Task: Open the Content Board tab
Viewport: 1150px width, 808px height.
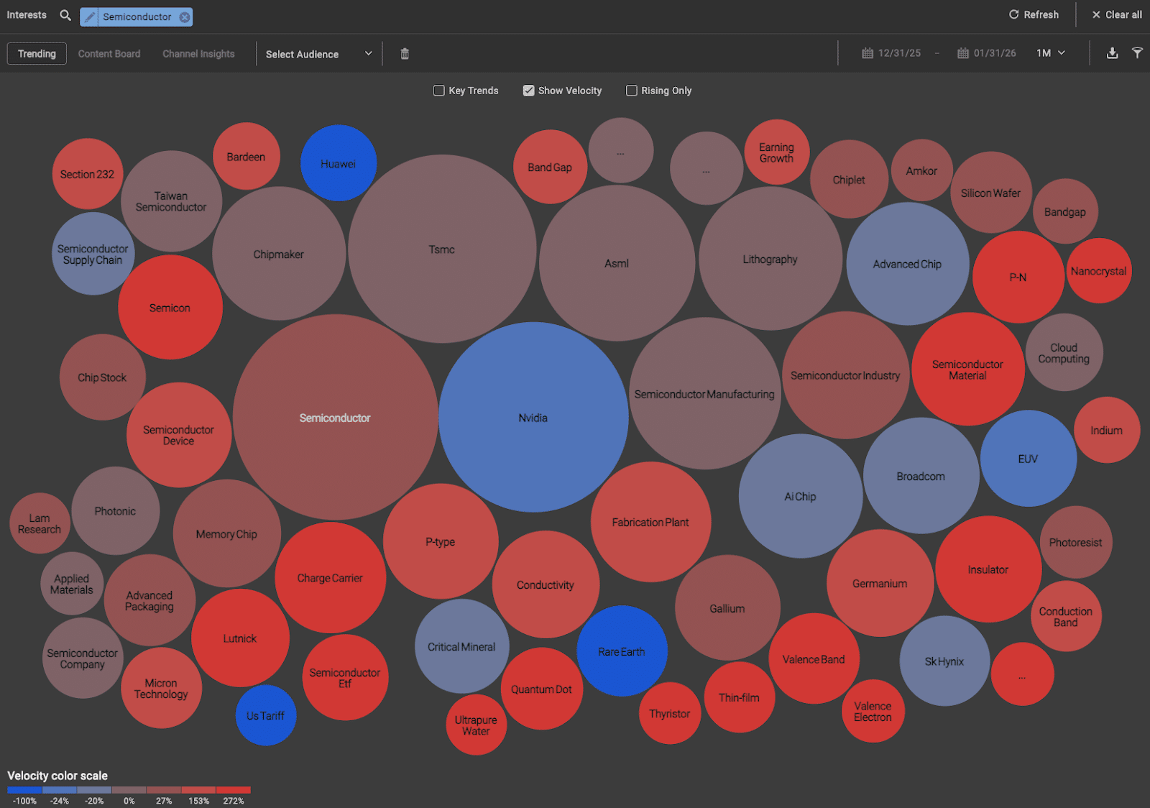Action: [109, 54]
